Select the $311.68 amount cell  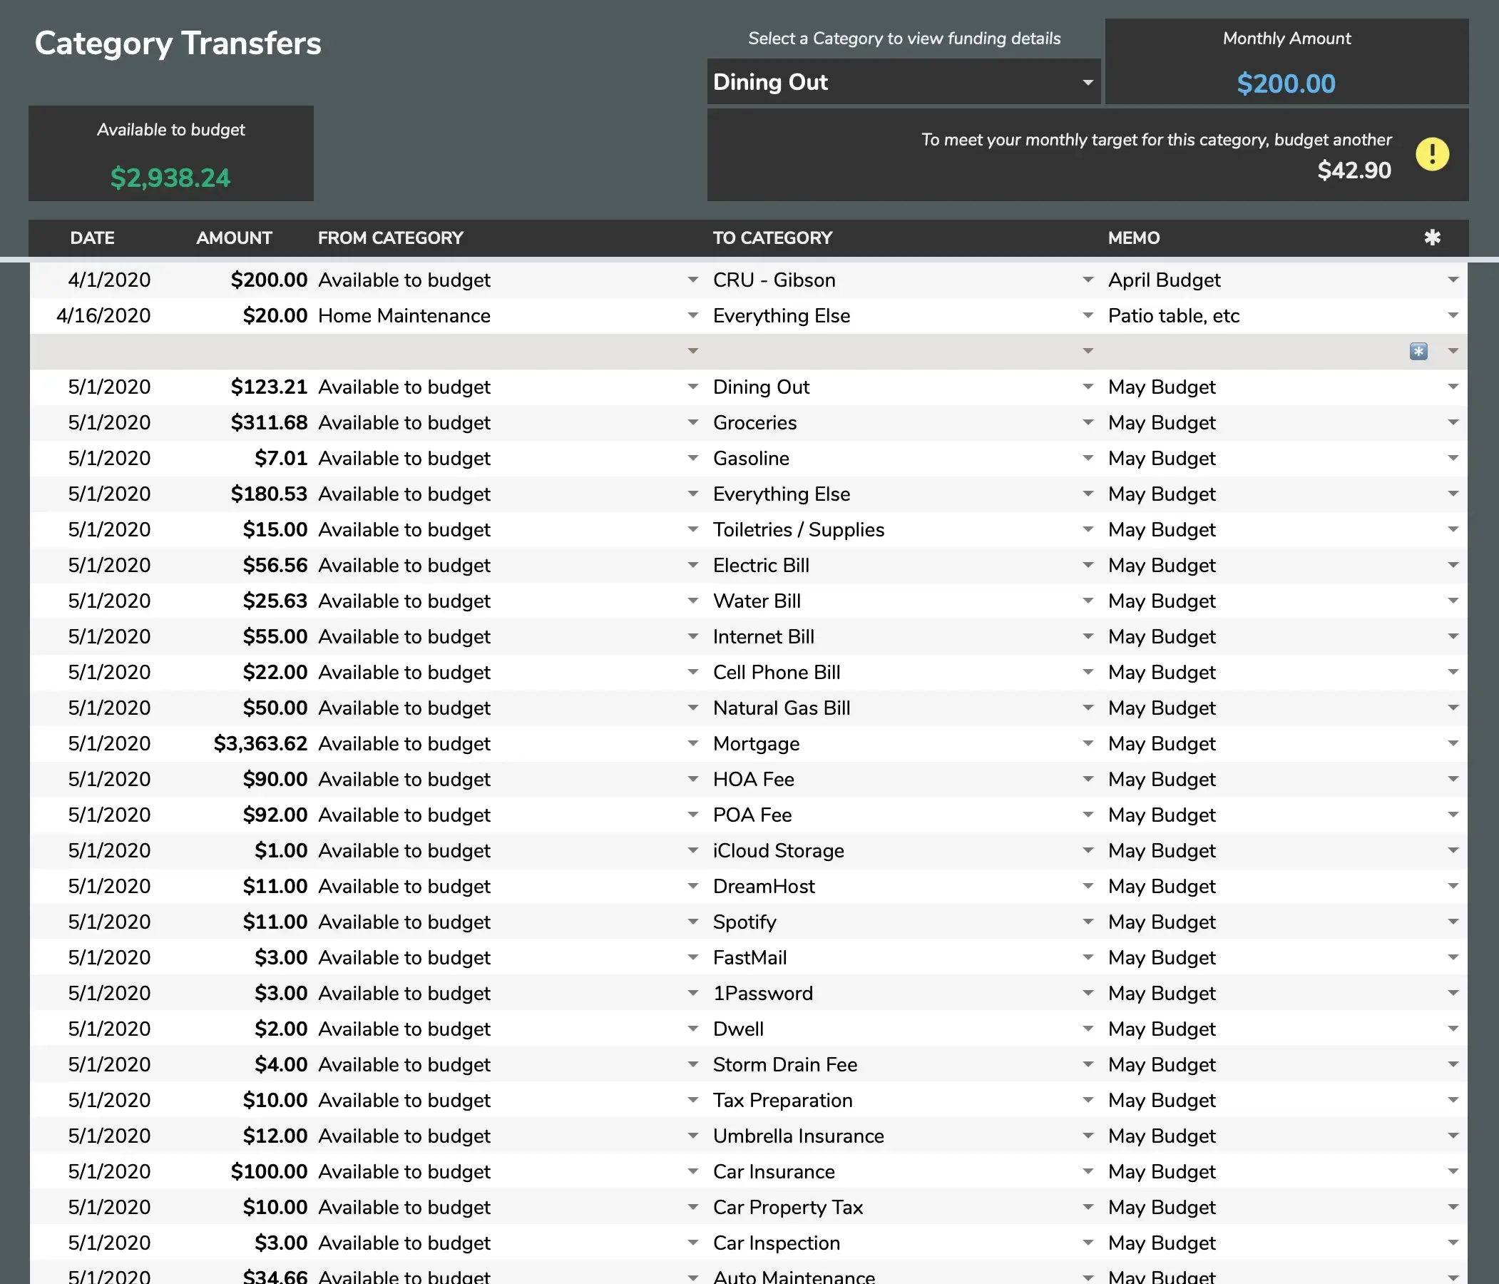(235, 423)
